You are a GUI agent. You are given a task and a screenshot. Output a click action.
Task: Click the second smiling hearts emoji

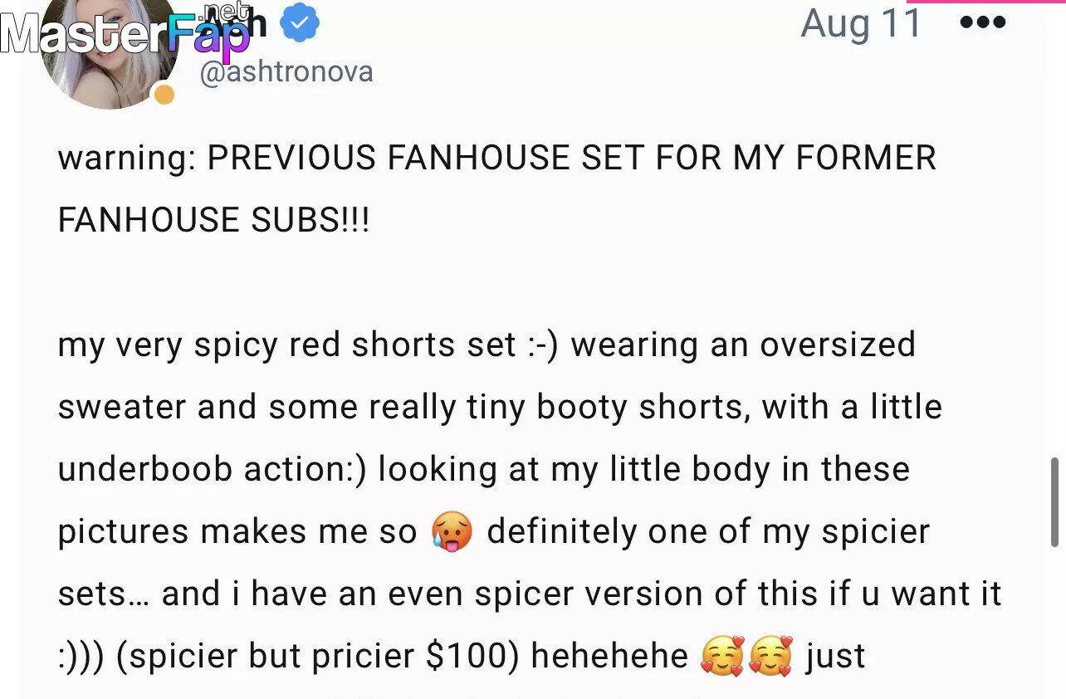pyautogui.click(x=770, y=657)
